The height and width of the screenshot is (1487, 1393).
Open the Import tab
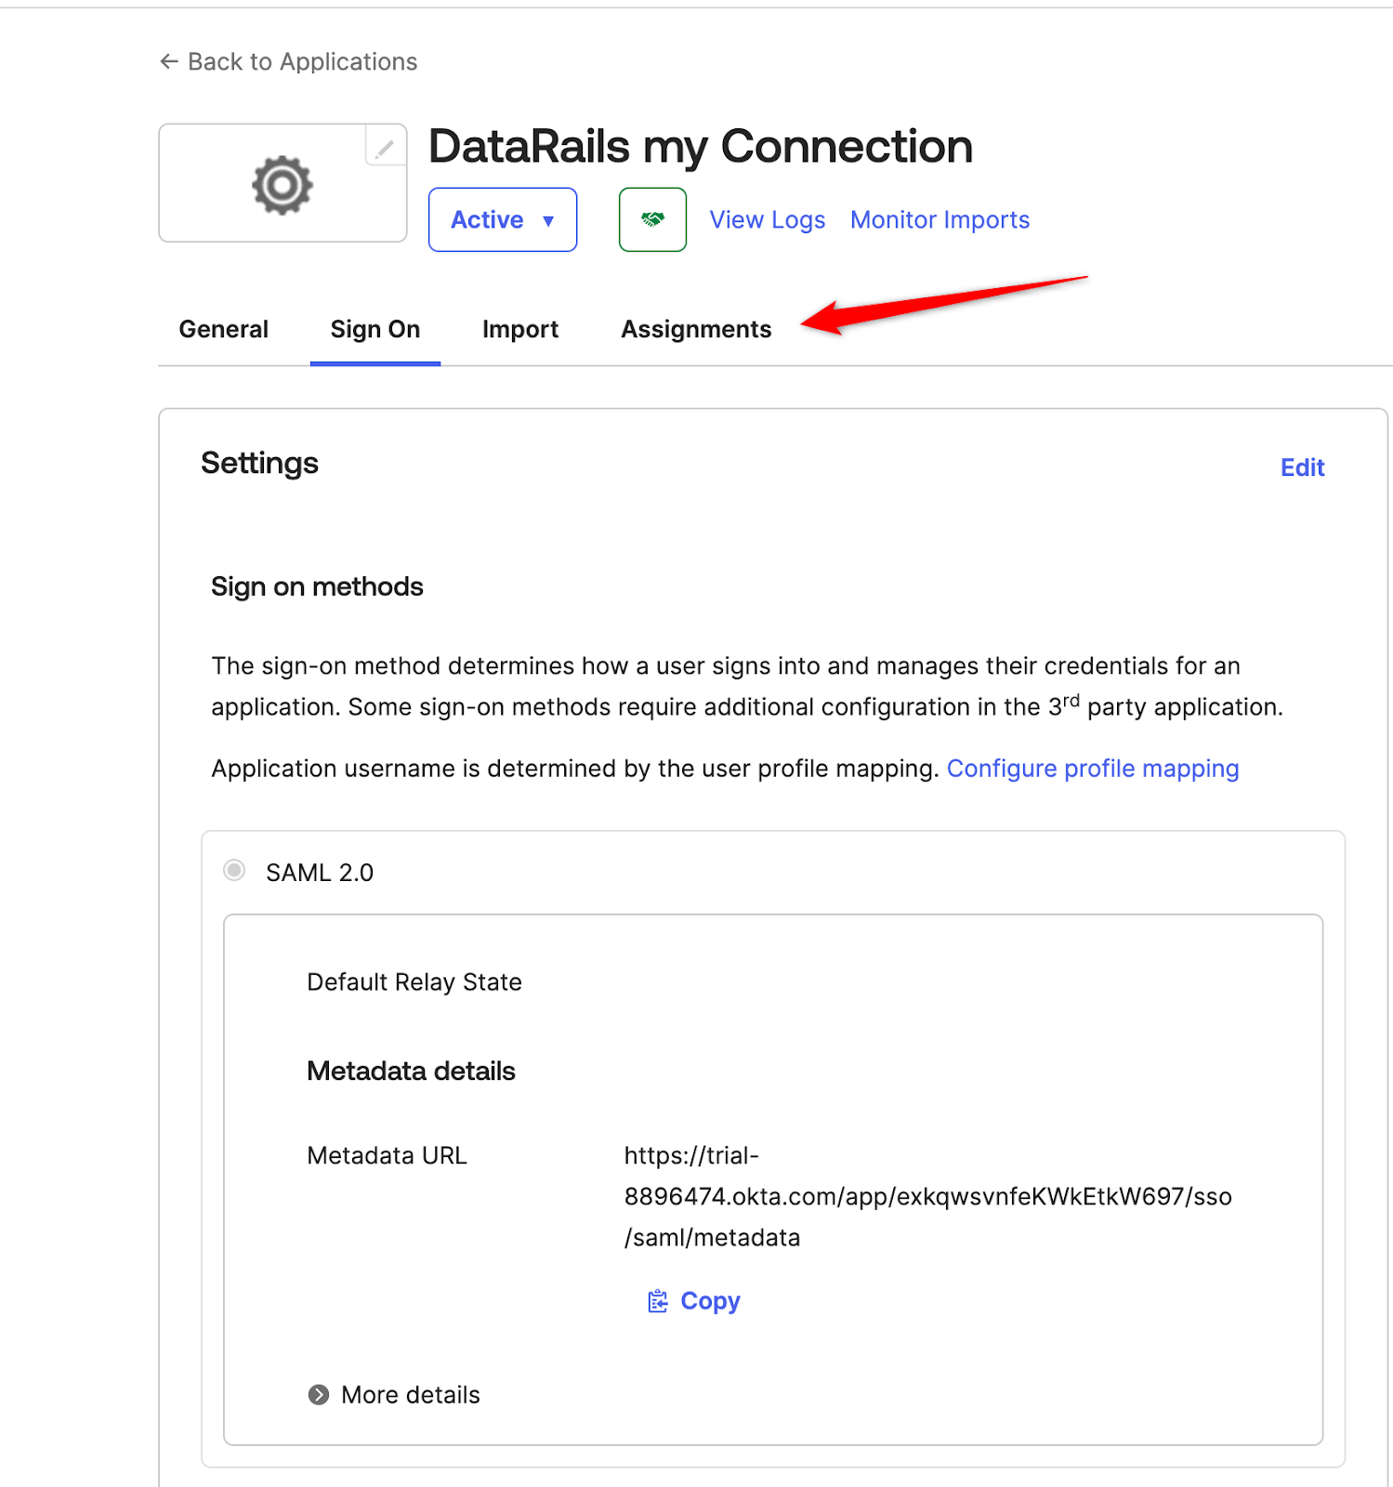(520, 329)
